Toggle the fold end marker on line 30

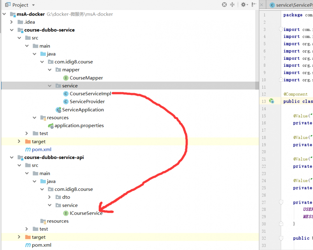click(x=281, y=224)
